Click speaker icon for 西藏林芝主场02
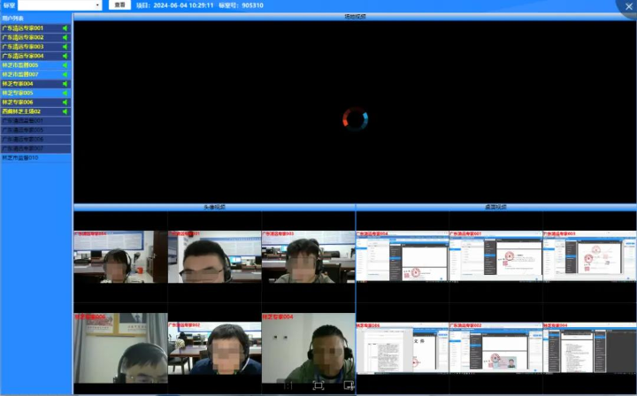Screen dimensions: 637x396 coord(65,111)
